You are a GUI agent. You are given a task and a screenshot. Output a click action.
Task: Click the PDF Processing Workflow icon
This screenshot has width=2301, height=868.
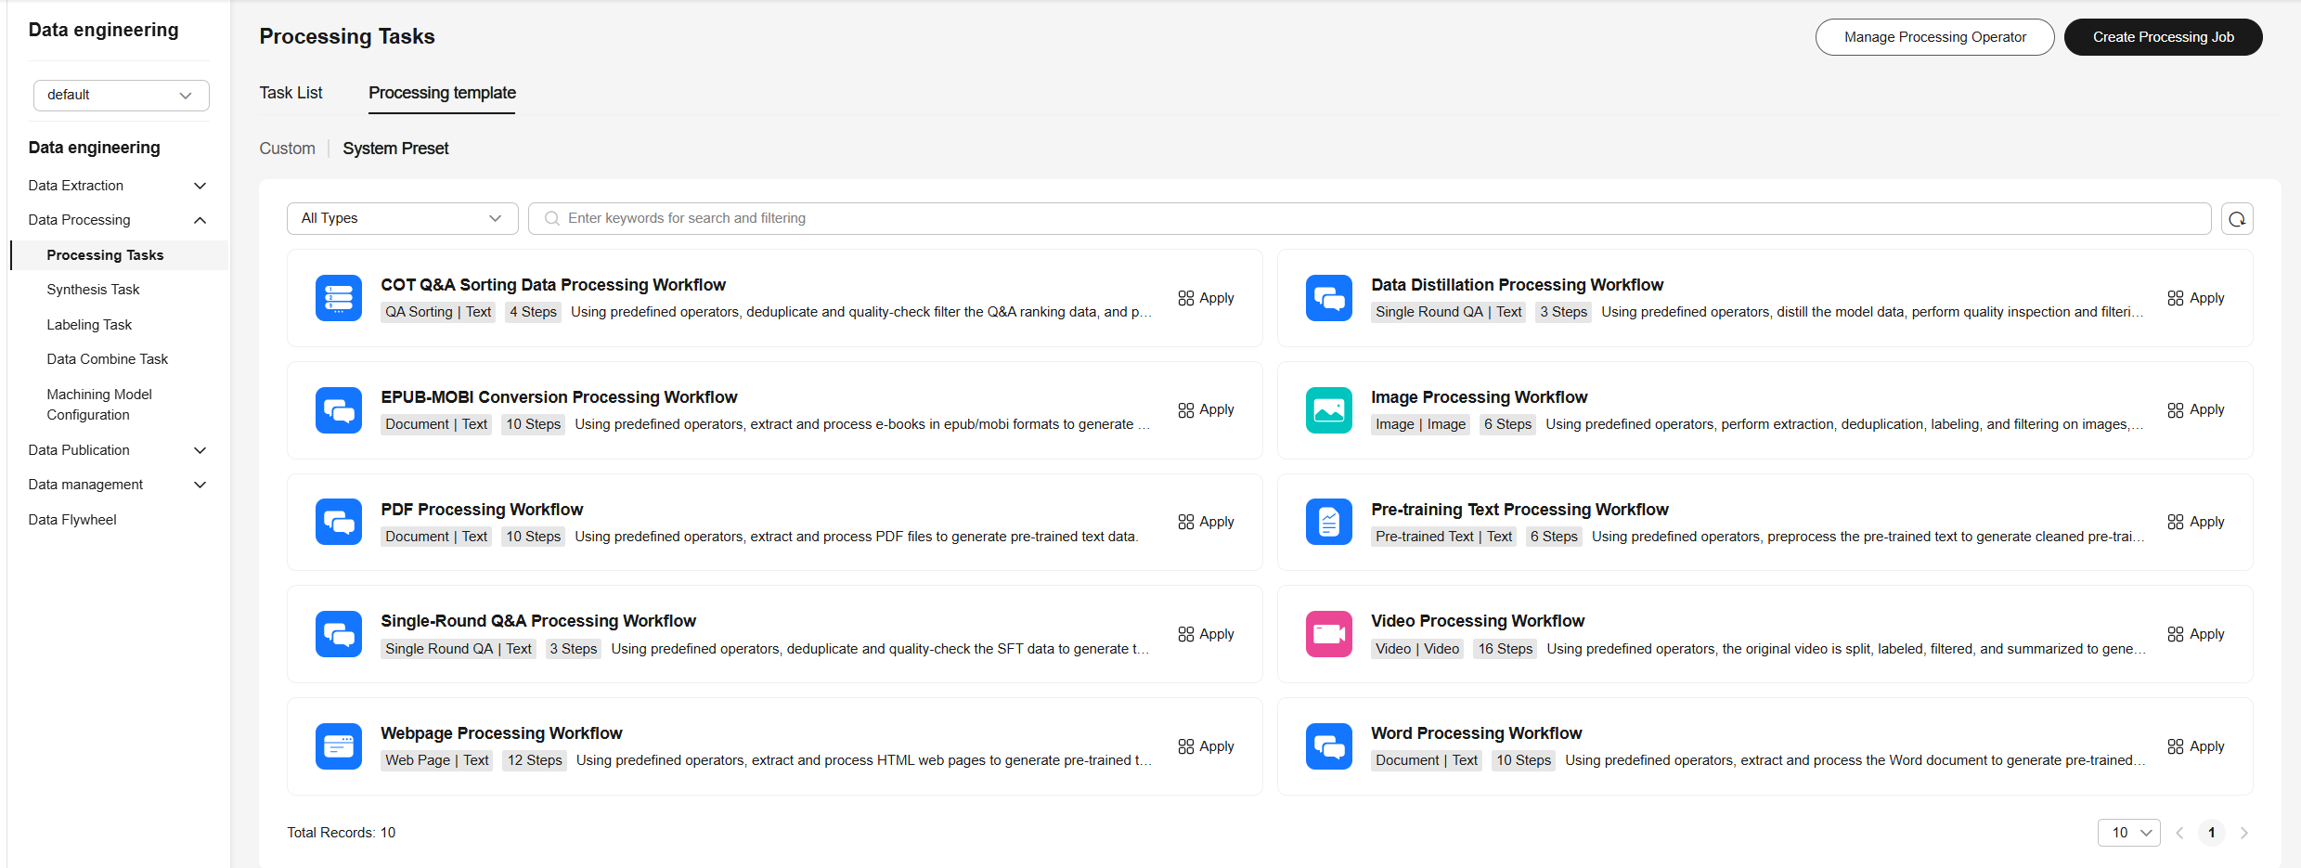tap(338, 522)
